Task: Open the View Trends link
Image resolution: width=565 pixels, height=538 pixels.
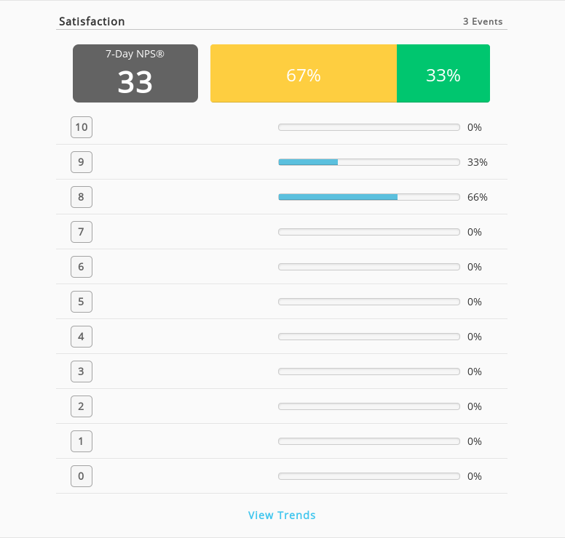Action: coord(282,515)
